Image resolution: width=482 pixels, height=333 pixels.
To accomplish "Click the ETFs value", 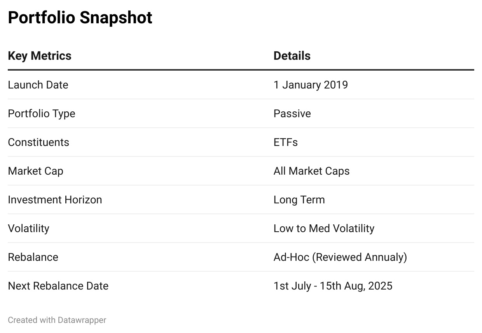I will [x=286, y=142].
